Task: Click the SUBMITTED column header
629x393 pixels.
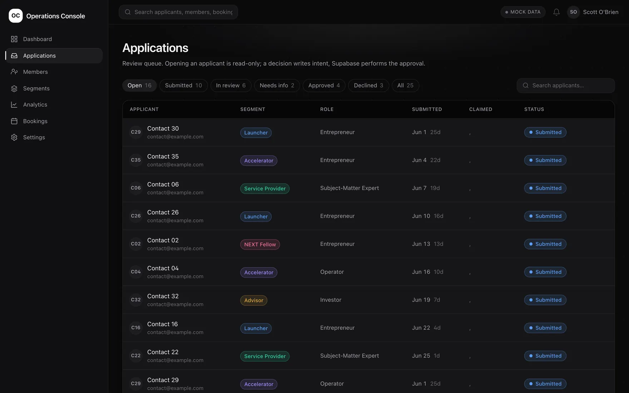Action: (x=427, y=109)
